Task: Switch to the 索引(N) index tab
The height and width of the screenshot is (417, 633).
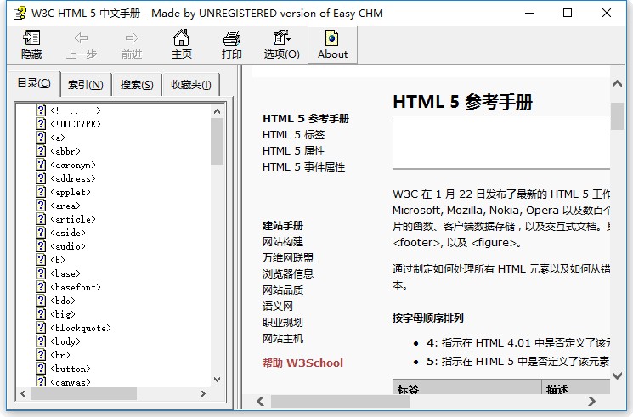Action: tap(86, 84)
